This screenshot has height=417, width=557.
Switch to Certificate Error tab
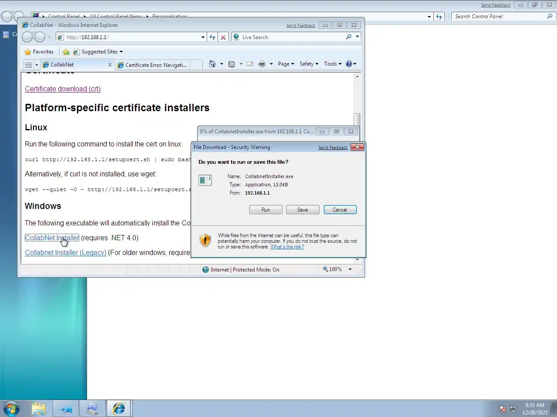(x=153, y=65)
